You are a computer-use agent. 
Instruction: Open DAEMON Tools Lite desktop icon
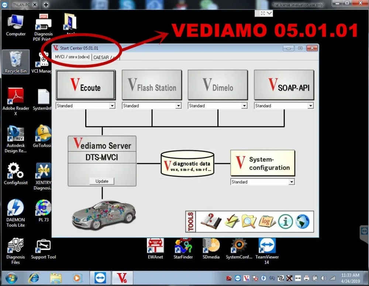point(16,213)
